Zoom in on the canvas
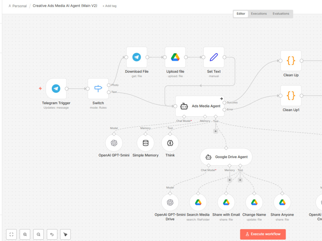Viewport: 322px width, 241px height. (x=25, y=234)
